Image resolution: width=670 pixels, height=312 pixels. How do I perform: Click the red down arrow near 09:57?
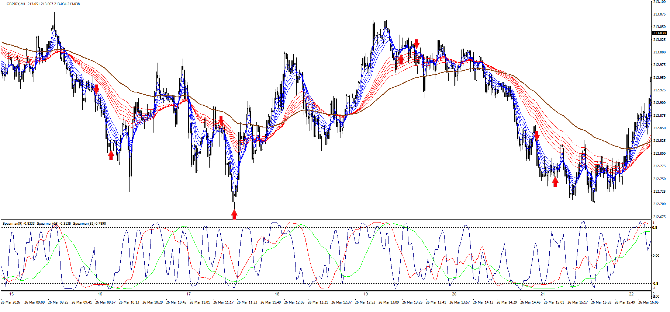click(x=96, y=89)
